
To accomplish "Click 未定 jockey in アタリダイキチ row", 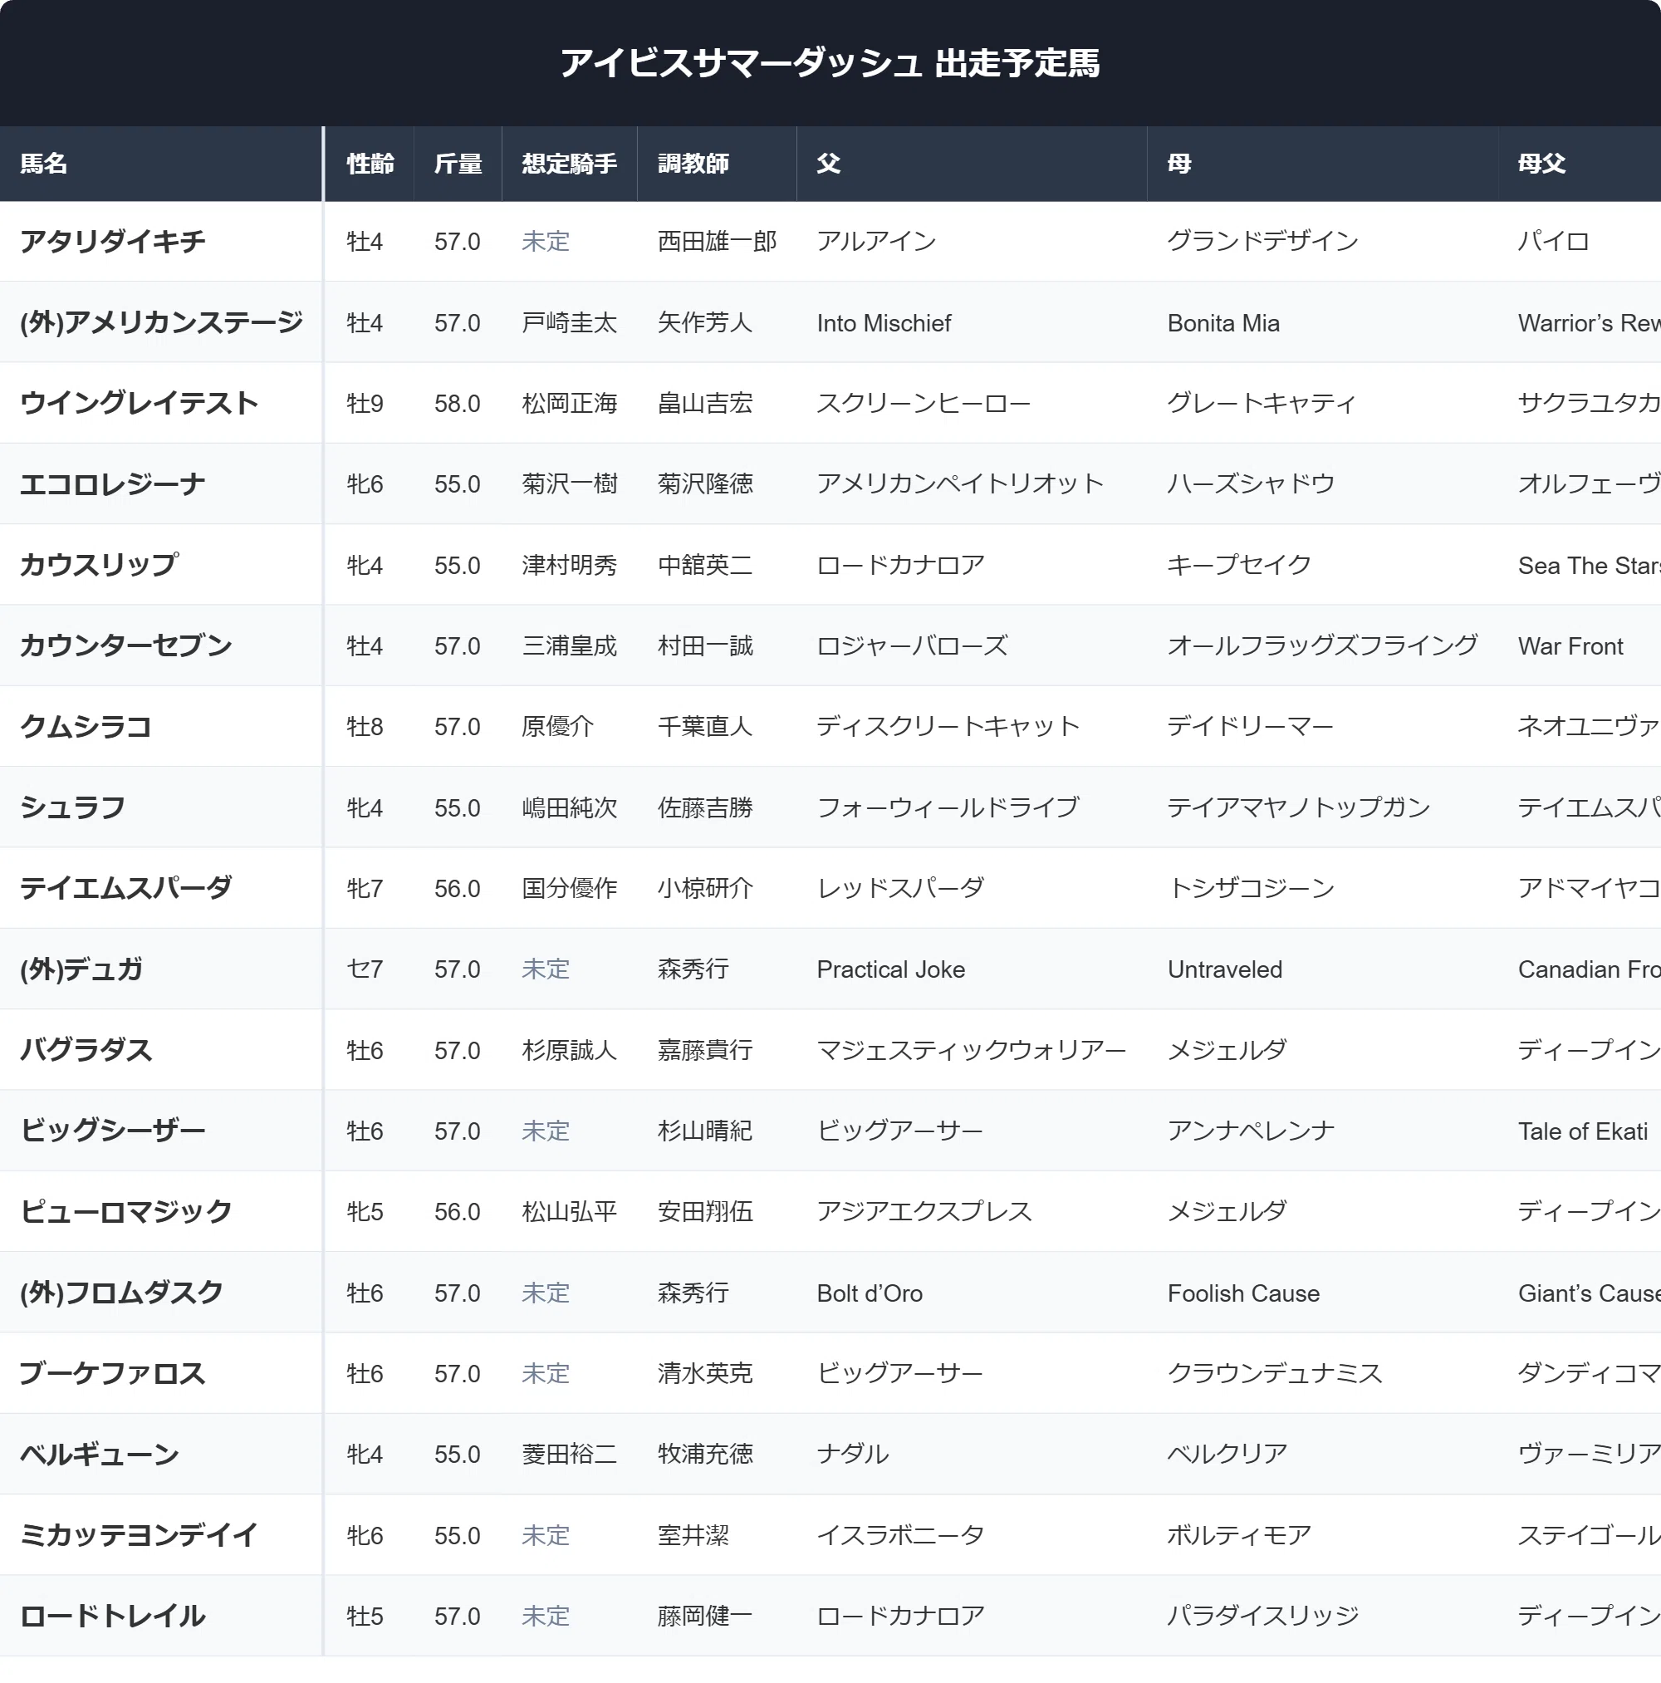I will [x=546, y=241].
